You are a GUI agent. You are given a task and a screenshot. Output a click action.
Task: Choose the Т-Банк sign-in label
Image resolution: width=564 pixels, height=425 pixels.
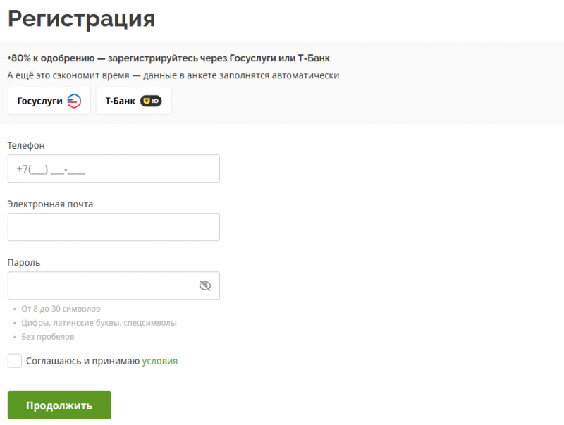click(120, 101)
